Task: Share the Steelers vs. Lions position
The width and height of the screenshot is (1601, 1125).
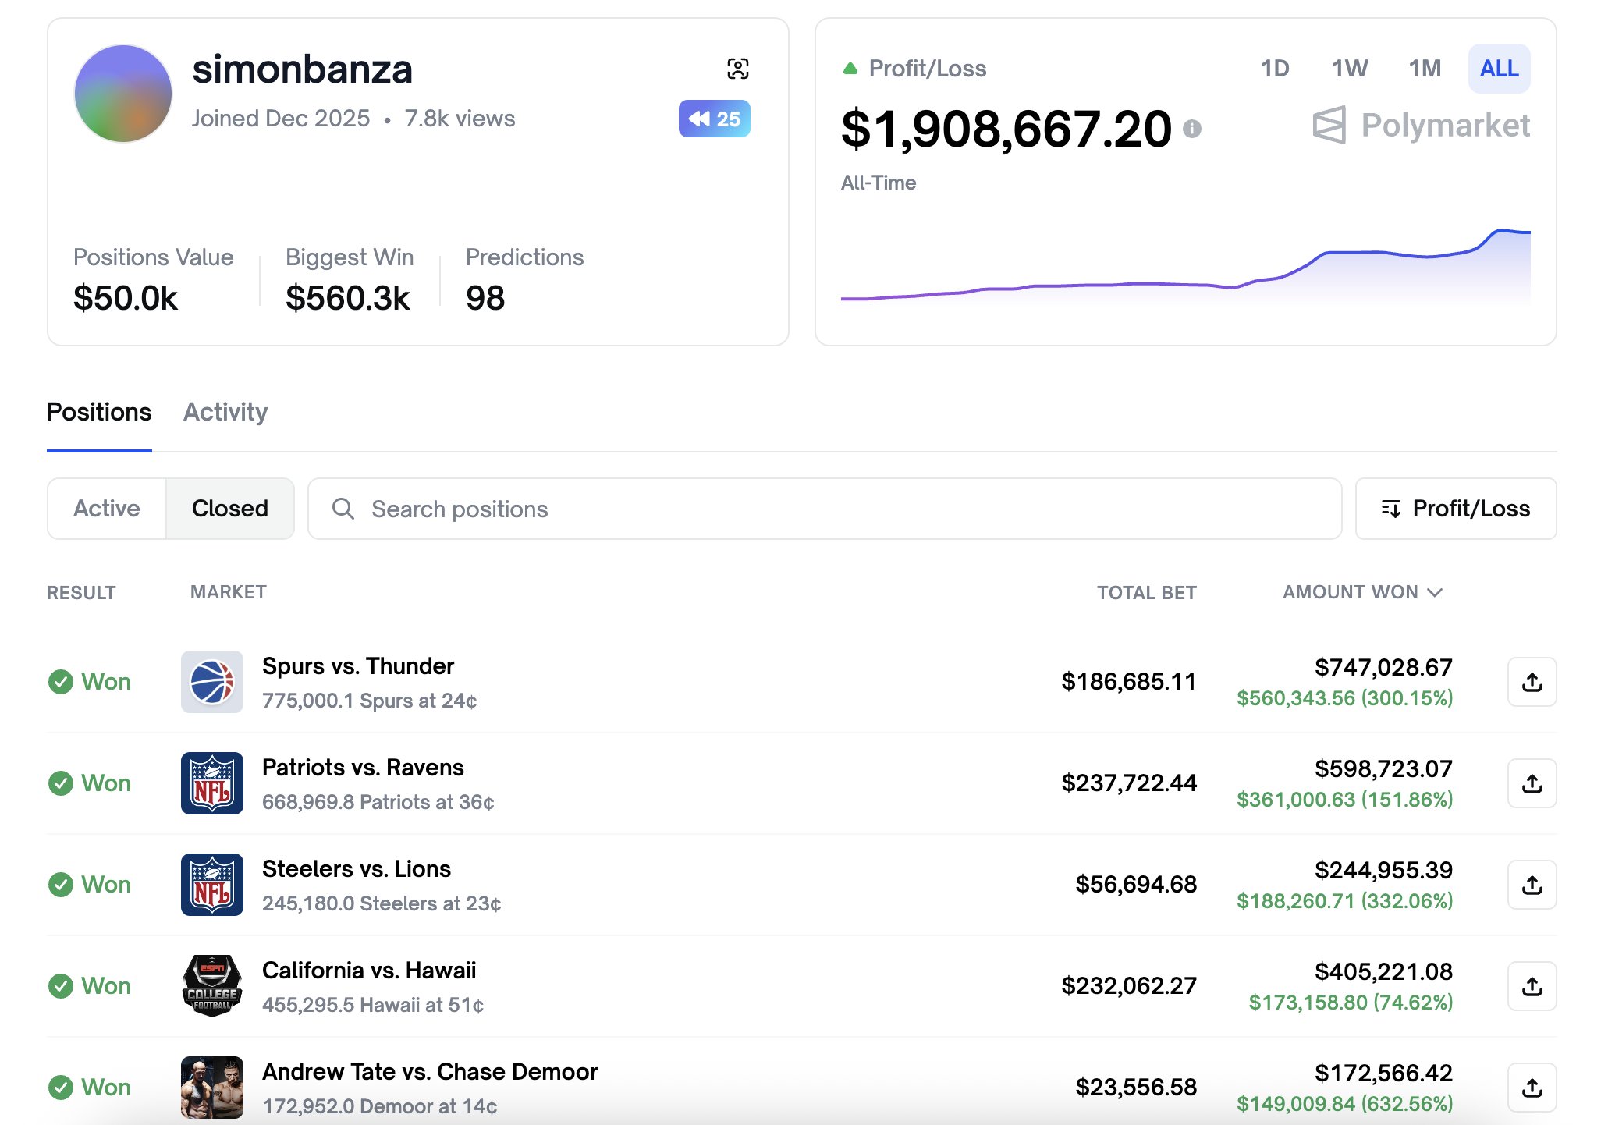Action: 1532,885
